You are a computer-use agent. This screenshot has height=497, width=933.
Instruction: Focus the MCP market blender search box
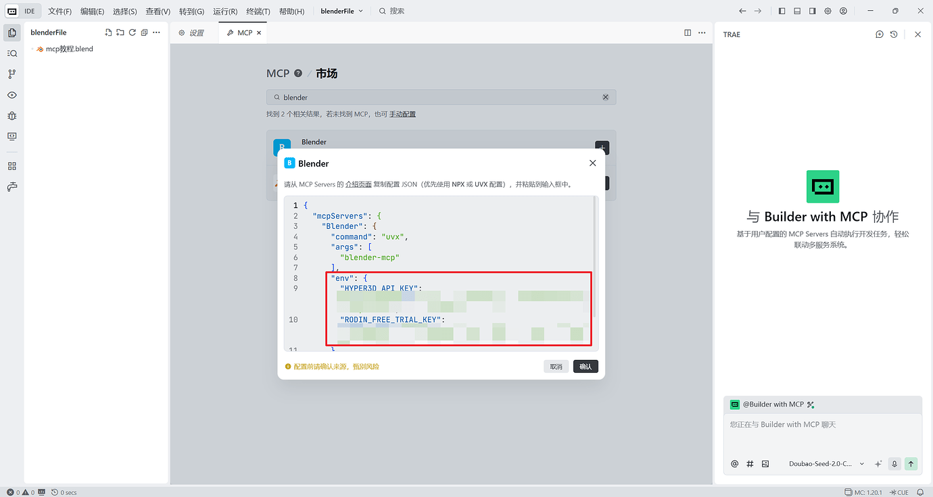tap(441, 97)
